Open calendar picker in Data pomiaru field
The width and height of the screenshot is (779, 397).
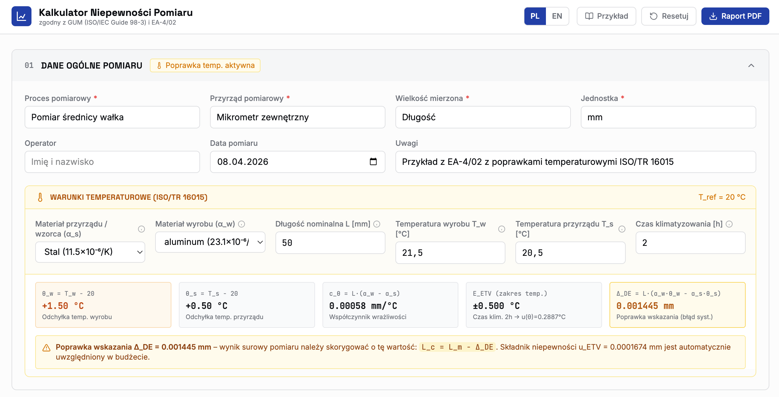coord(373,162)
